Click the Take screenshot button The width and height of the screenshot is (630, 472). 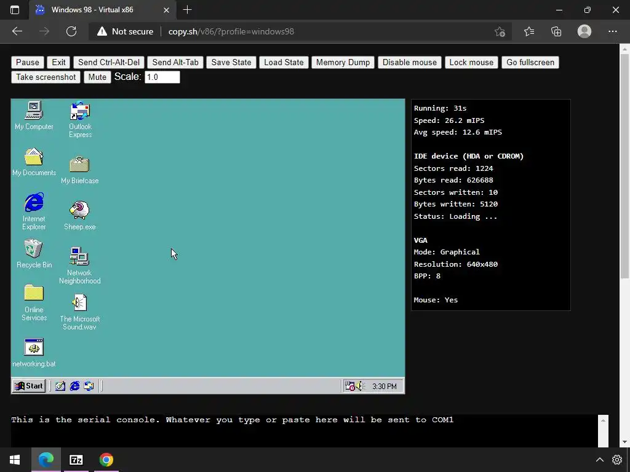(46, 77)
